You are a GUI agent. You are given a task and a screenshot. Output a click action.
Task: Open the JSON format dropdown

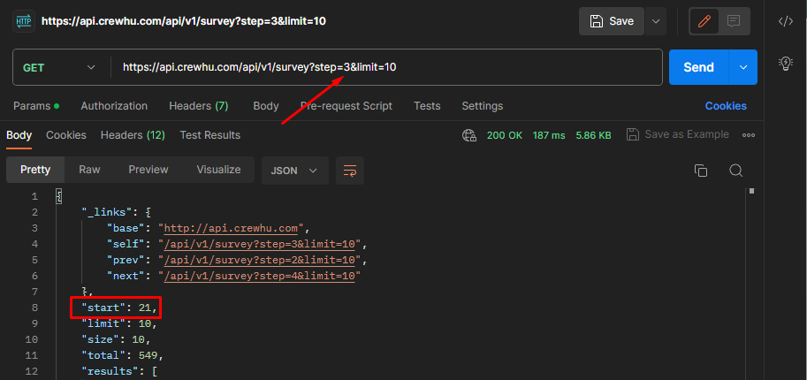[x=295, y=171]
